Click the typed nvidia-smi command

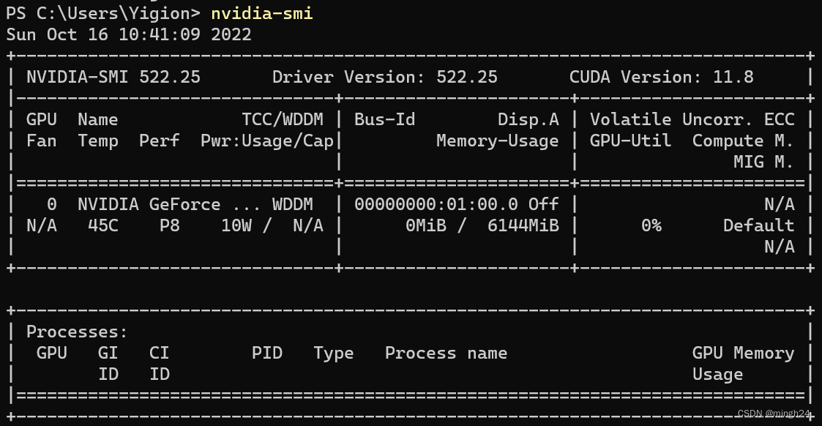tap(261, 13)
